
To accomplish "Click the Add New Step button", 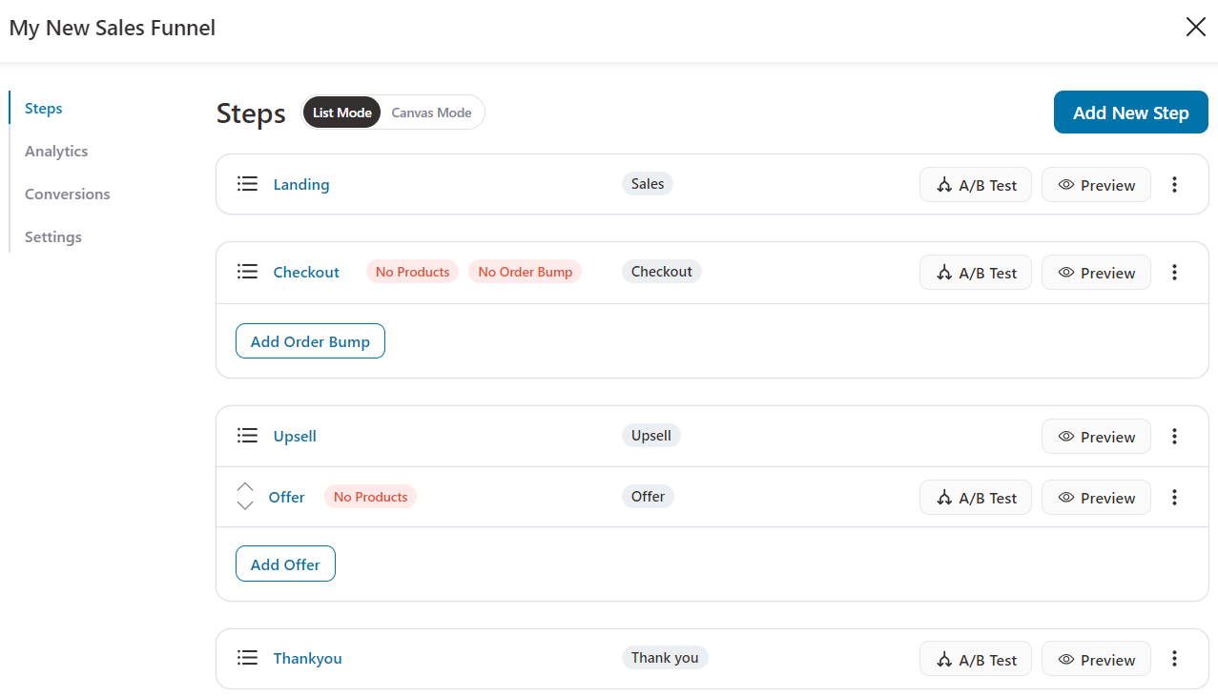I will pyautogui.click(x=1130, y=112).
